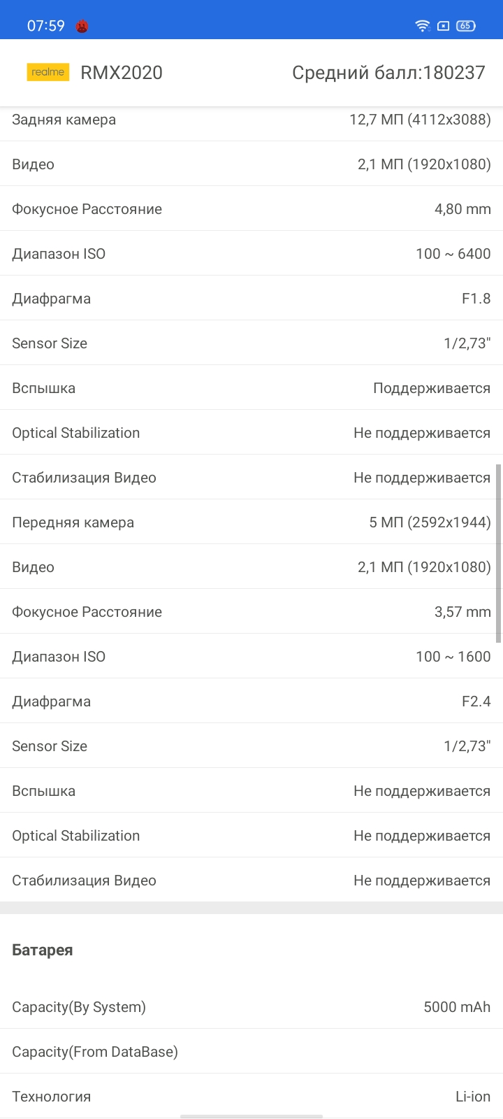The width and height of the screenshot is (503, 1119).
Task: Select the Передняя камера row
Action: (251, 522)
